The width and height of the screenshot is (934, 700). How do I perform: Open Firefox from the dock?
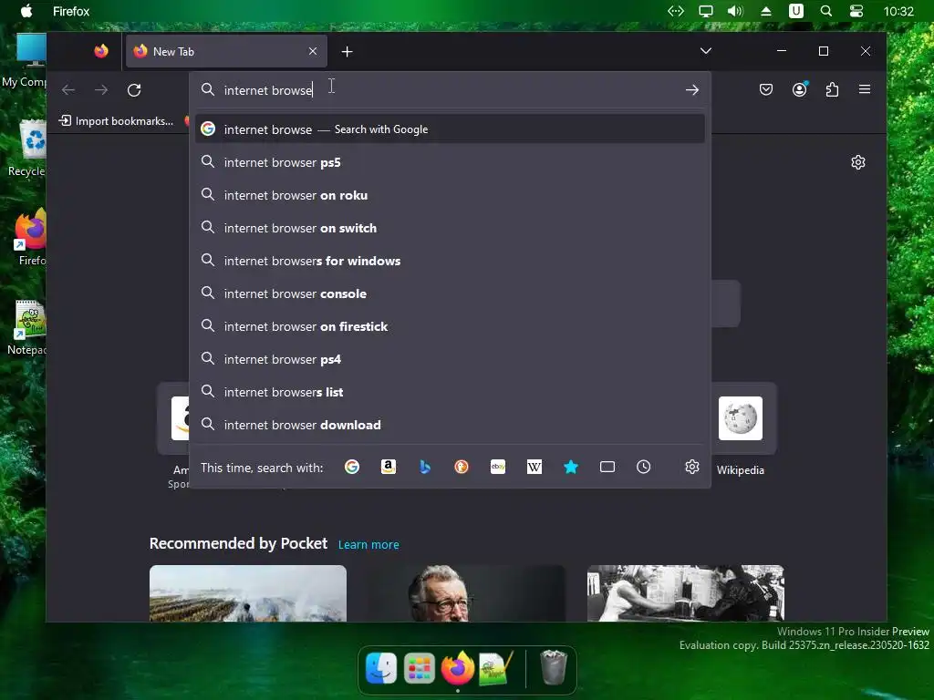(x=458, y=667)
